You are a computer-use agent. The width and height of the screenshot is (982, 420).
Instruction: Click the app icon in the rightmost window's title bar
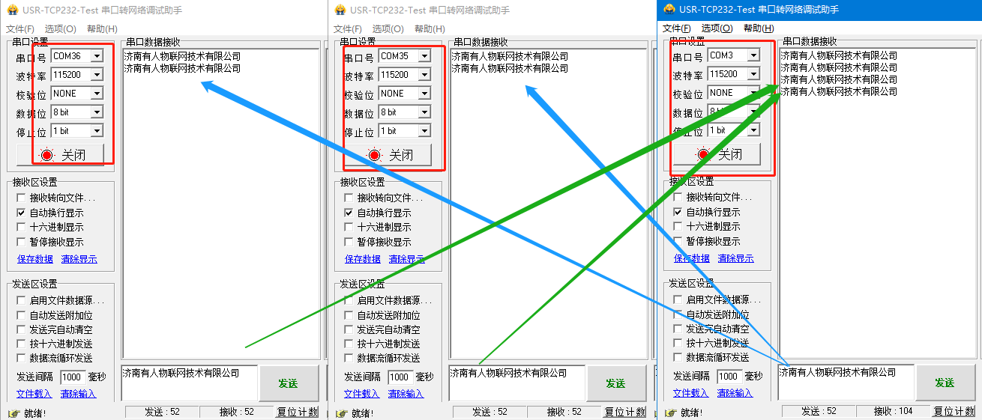click(669, 10)
